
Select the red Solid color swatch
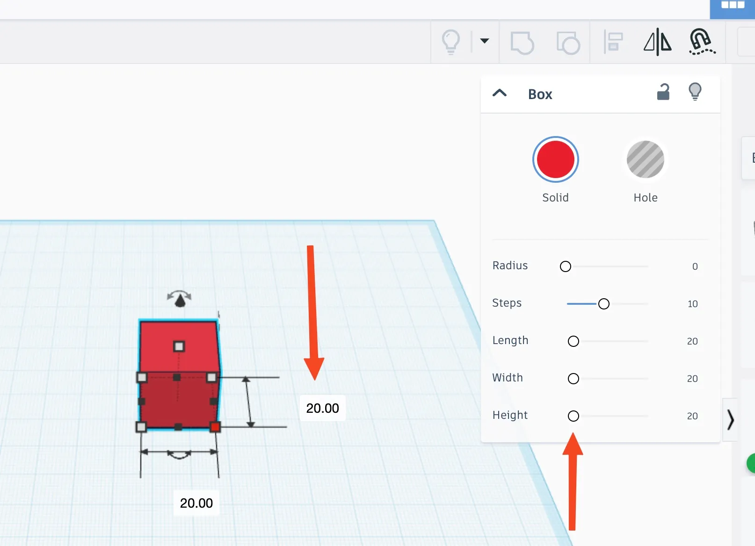click(555, 159)
